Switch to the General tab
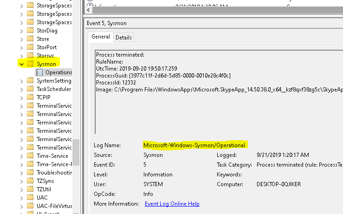Image resolution: width=343 pixels, height=214 pixels. tap(101, 37)
